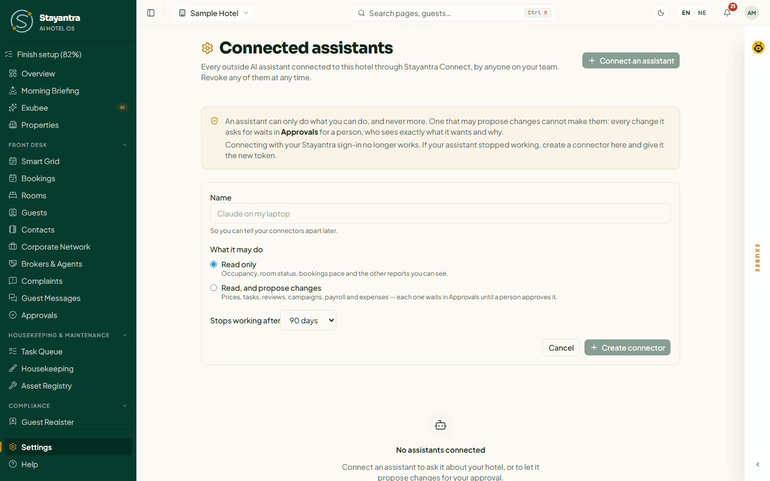Screen dimensions: 770x481
Task: Open Properties page
Action: point(68,125)
